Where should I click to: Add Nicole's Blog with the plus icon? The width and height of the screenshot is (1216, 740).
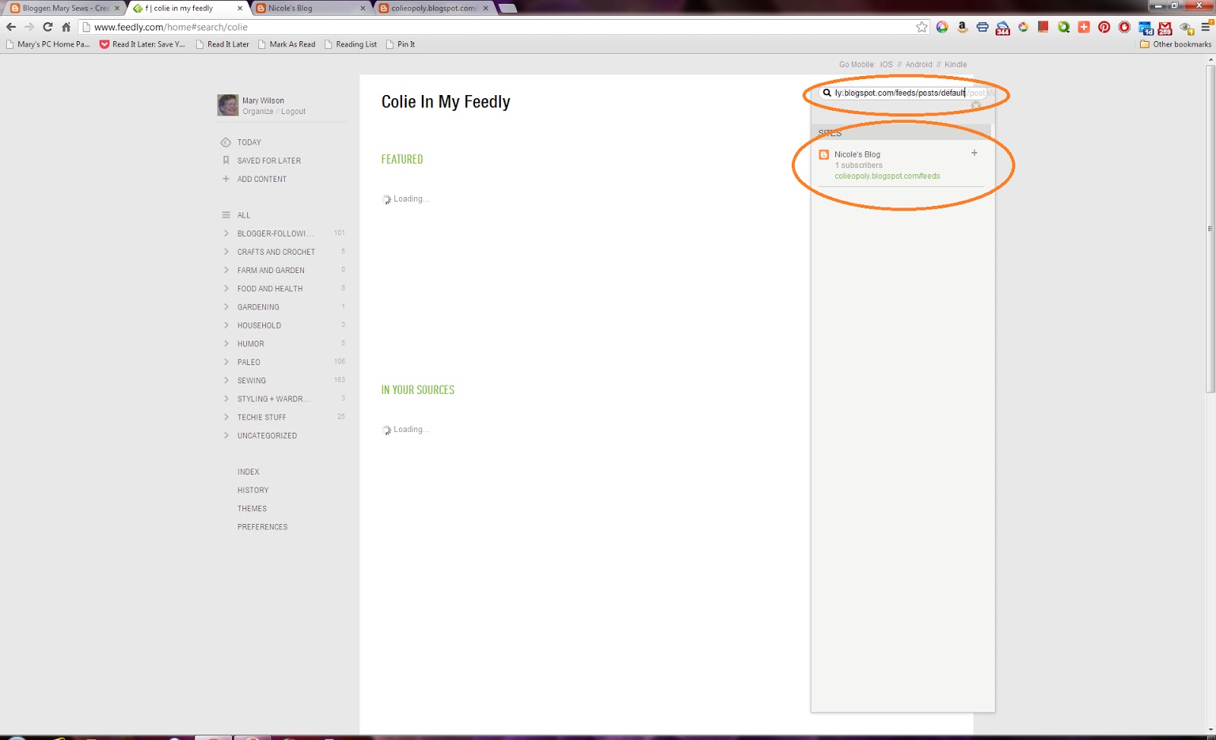[x=974, y=153]
